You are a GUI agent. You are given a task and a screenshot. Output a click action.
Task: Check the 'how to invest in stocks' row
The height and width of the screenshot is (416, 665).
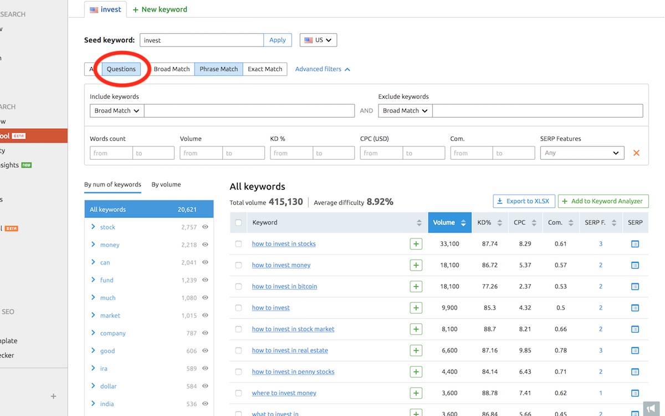pos(238,244)
